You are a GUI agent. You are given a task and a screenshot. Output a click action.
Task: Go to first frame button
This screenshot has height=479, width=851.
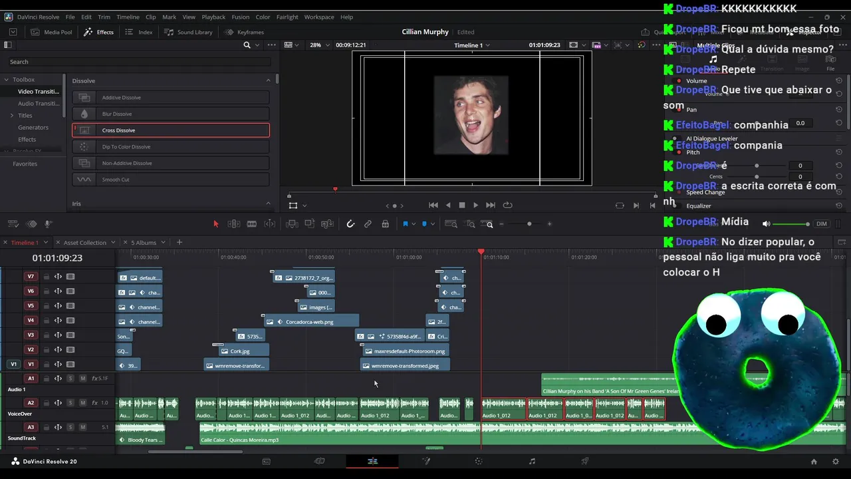[433, 205]
